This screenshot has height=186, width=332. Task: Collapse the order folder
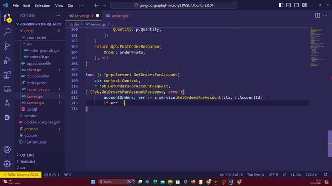point(40,31)
